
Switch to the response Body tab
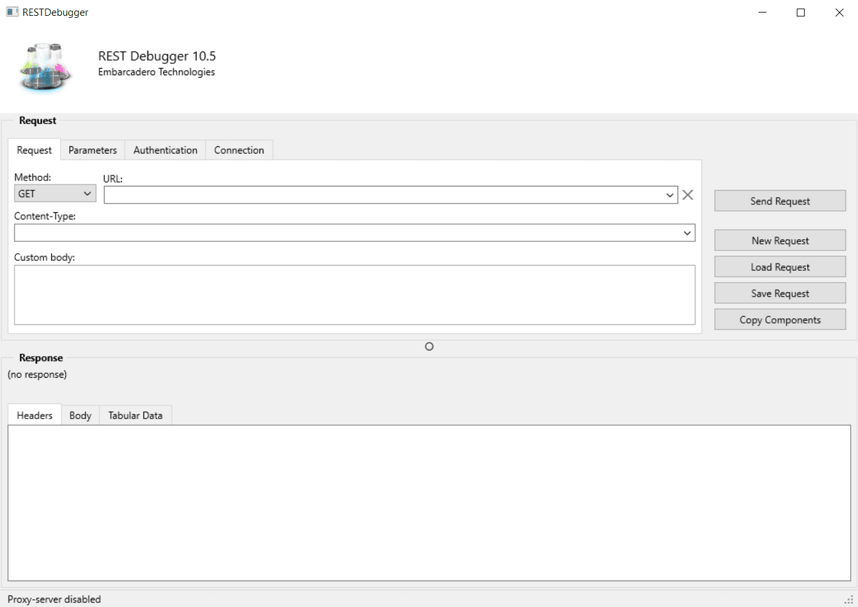pyautogui.click(x=80, y=416)
